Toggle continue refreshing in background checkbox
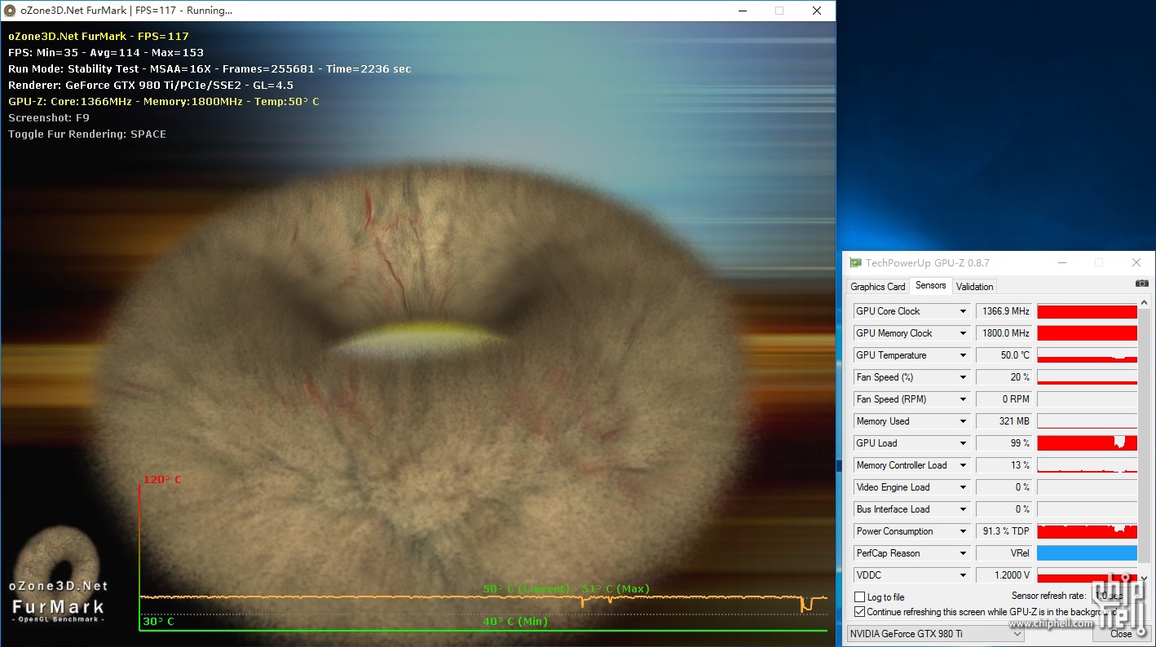This screenshot has width=1156, height=647. tap(859, 612)
